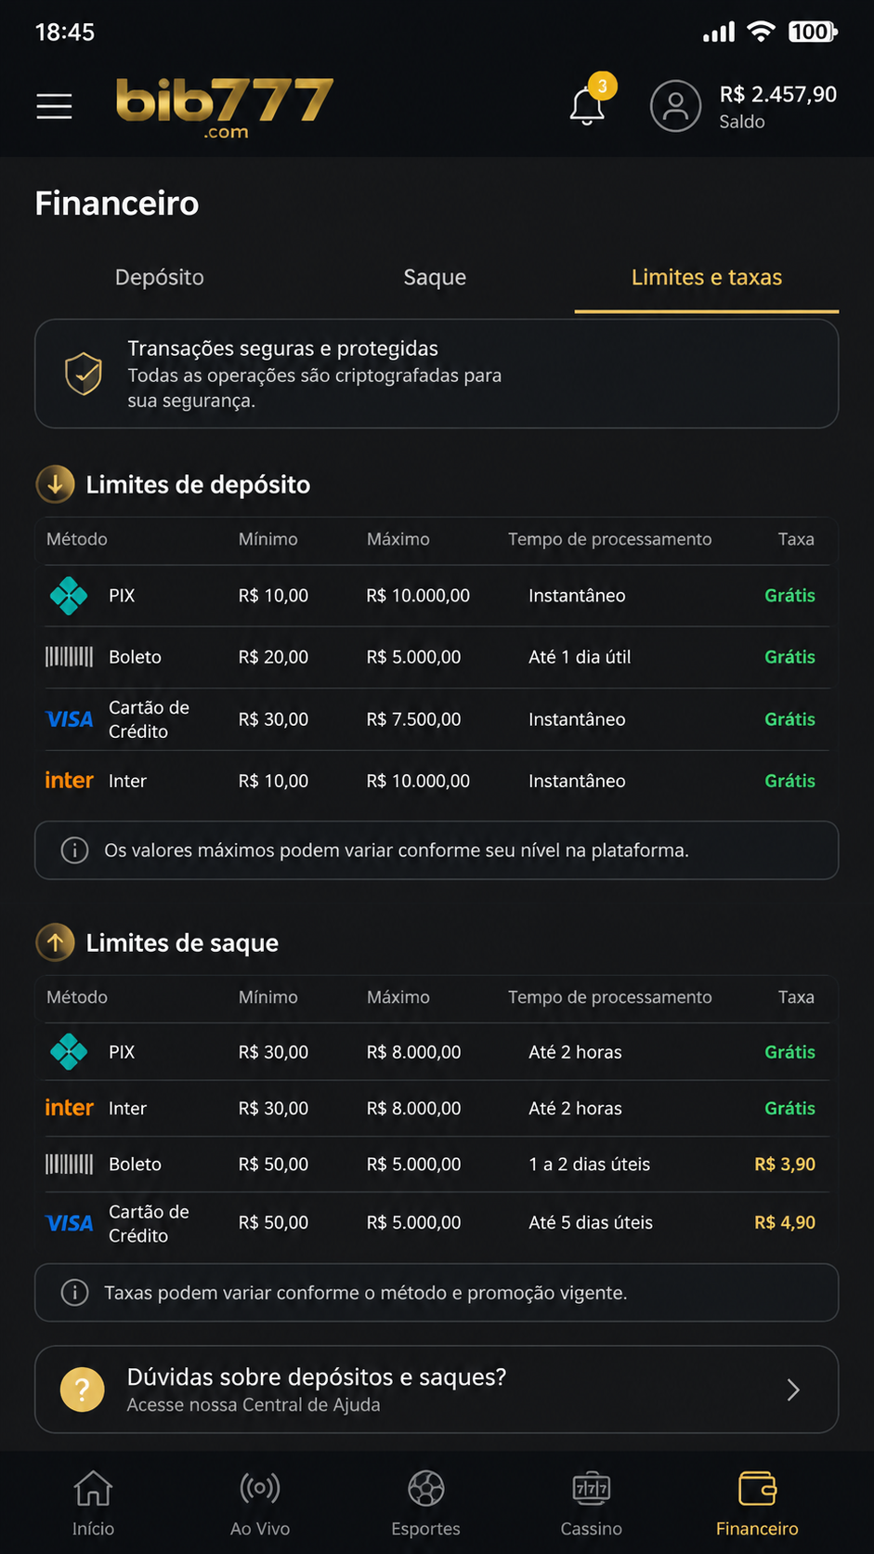Click the bib777.com logo

[x=224, y=108]
